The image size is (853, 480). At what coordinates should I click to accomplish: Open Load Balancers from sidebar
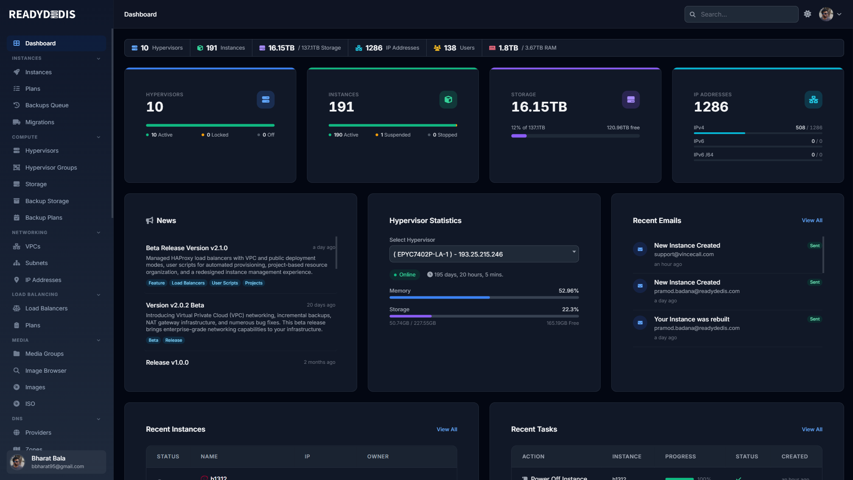click(46, 308)
